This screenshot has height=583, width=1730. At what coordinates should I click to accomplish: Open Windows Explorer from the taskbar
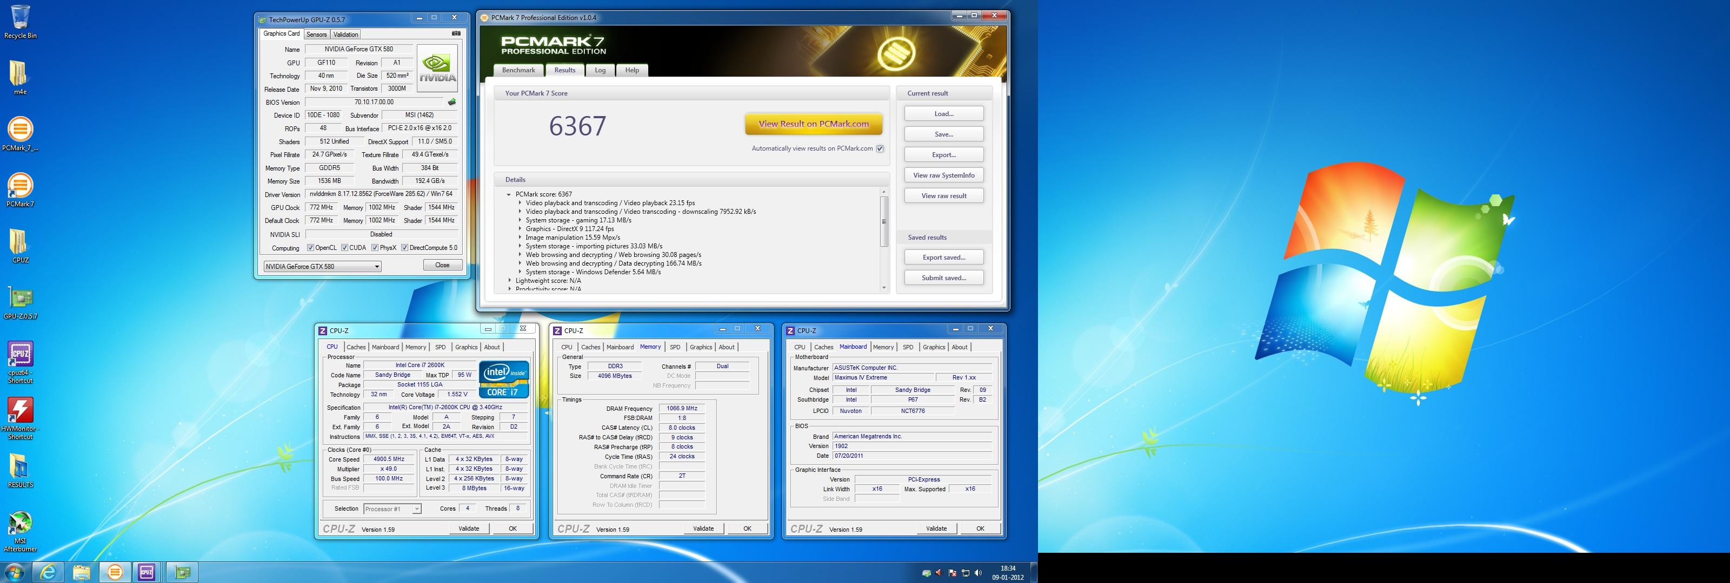[x=81, y=572]
